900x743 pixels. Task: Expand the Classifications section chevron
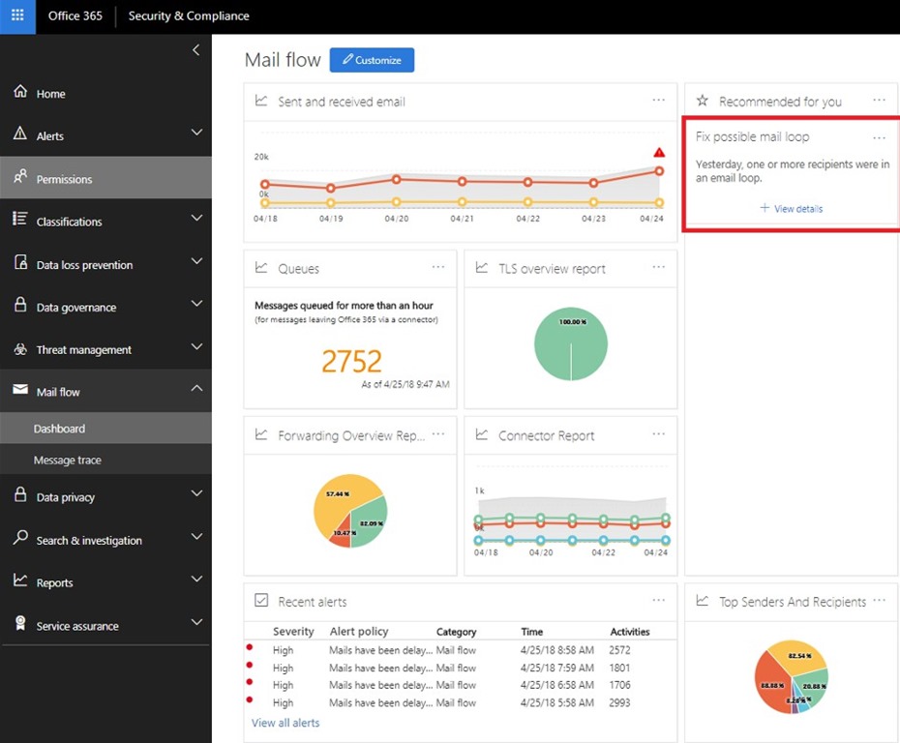point(196,218)
